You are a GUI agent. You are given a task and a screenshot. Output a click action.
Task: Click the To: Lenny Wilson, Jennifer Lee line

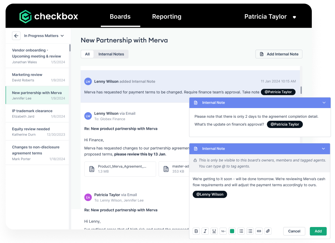[119, 200]
